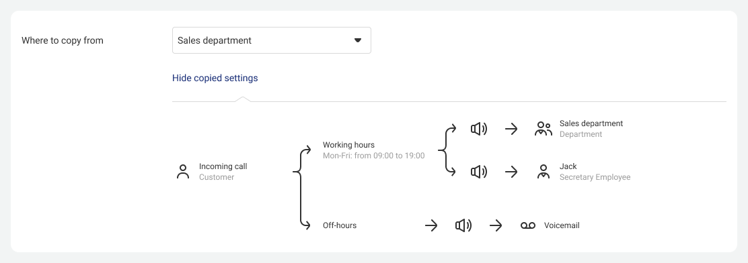Click the Voicemail icon
Image resolution: width=748 pixels, height=263 pixels.
point(528,225)
